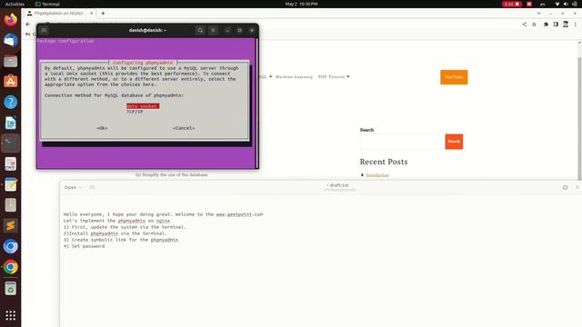Open the clock showing May 2 10:30 PM
582x327 pixels.
click(x=301, y=4)
